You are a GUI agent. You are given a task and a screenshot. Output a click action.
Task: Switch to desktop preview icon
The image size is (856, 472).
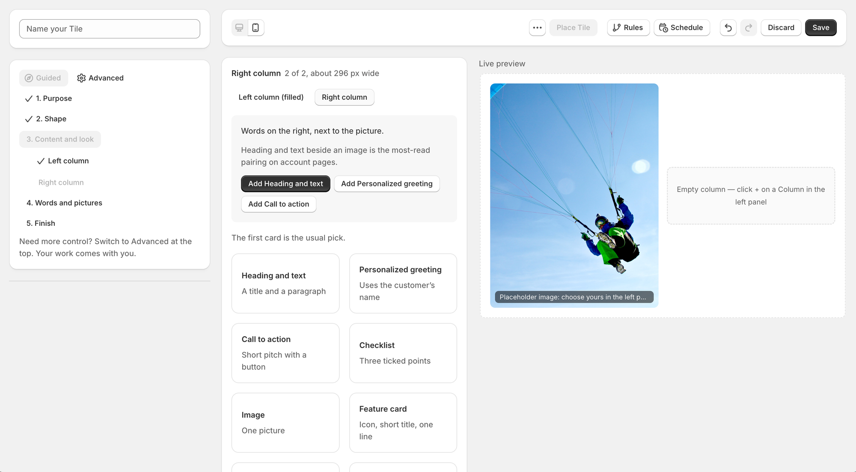pos(239,28)
